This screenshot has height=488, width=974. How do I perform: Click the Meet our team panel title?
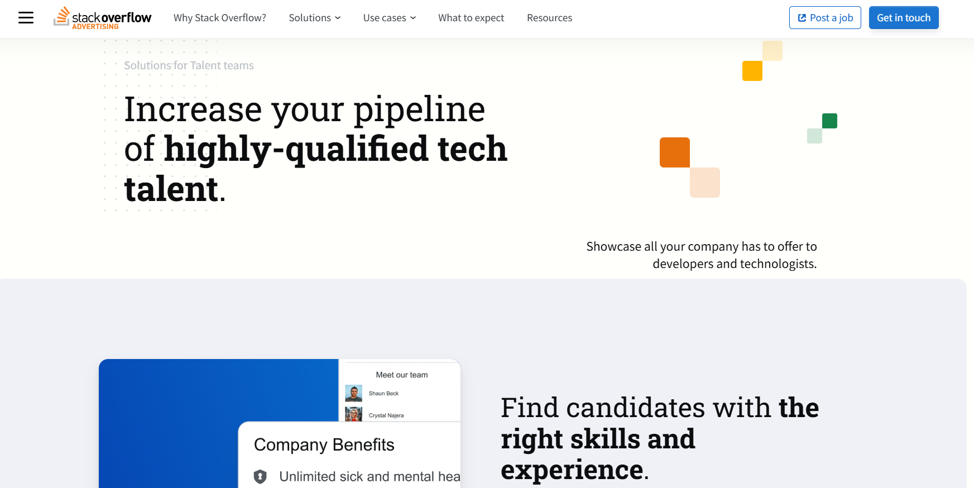point(402,375)
